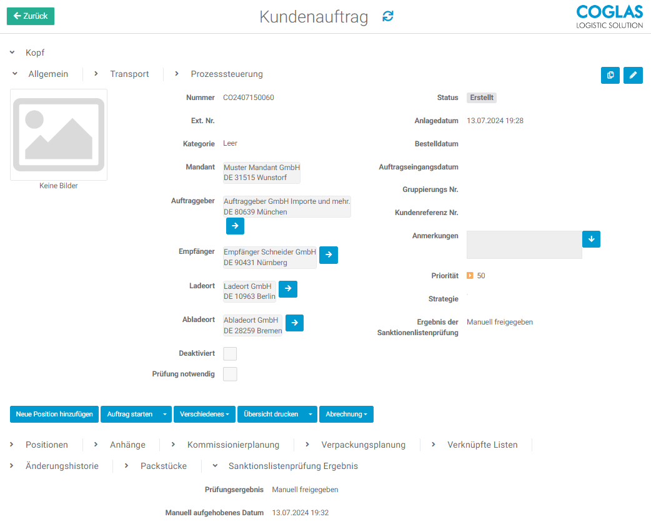Switch to the Transport tab

tap(129, 74)
